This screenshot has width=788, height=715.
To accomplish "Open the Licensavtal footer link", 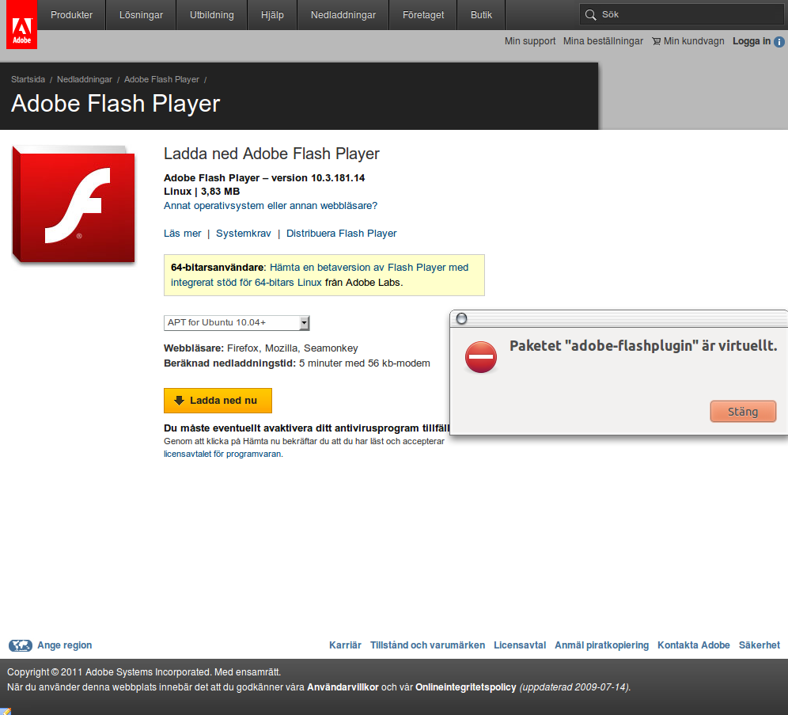I will pyautogui.click(x=520, y=645).
